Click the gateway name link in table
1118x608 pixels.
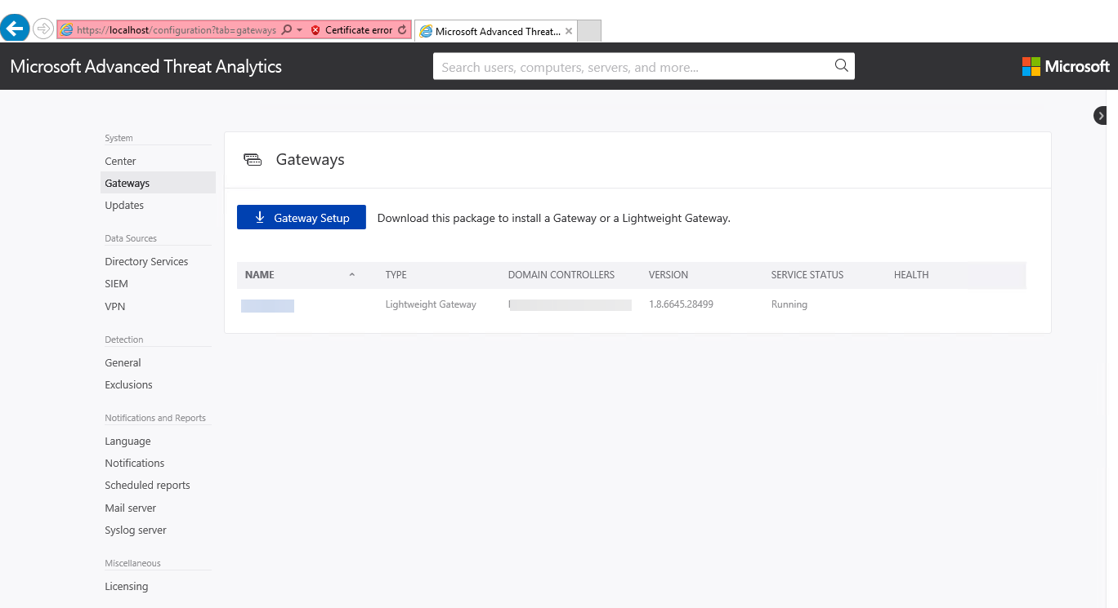tap(267, 306)
